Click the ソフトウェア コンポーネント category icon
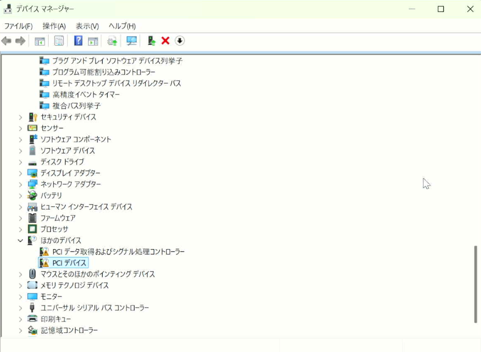This screenshot has width=481, height=352. (x=33, y=139)
